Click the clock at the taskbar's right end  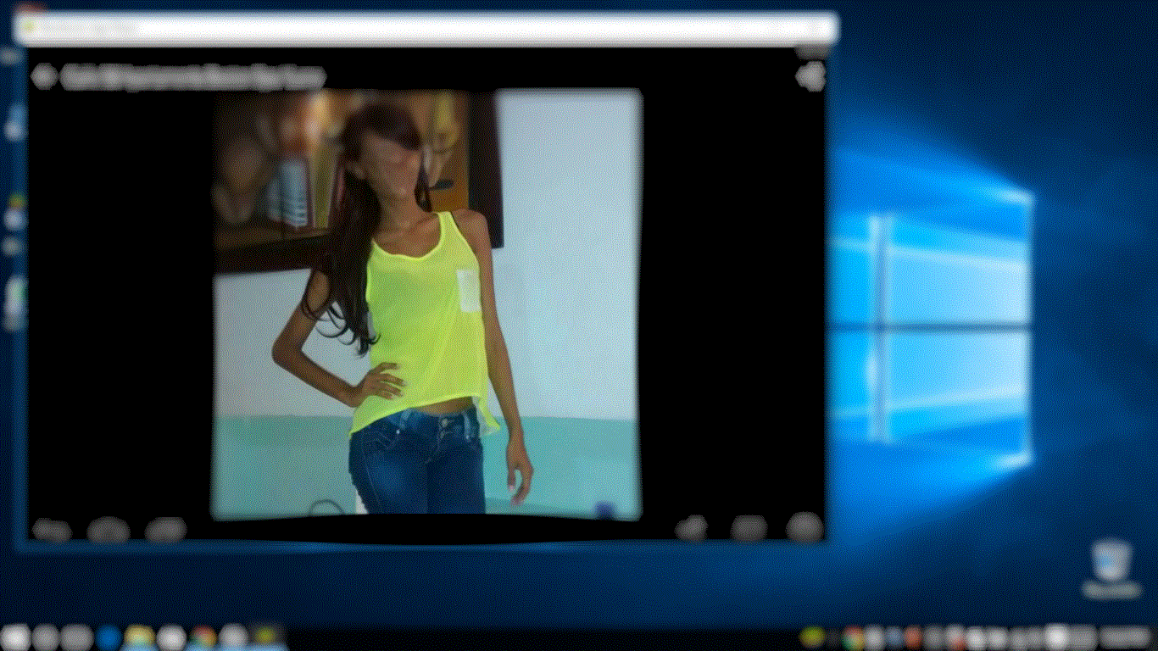pyautogui.click(x=1123, y=636)
